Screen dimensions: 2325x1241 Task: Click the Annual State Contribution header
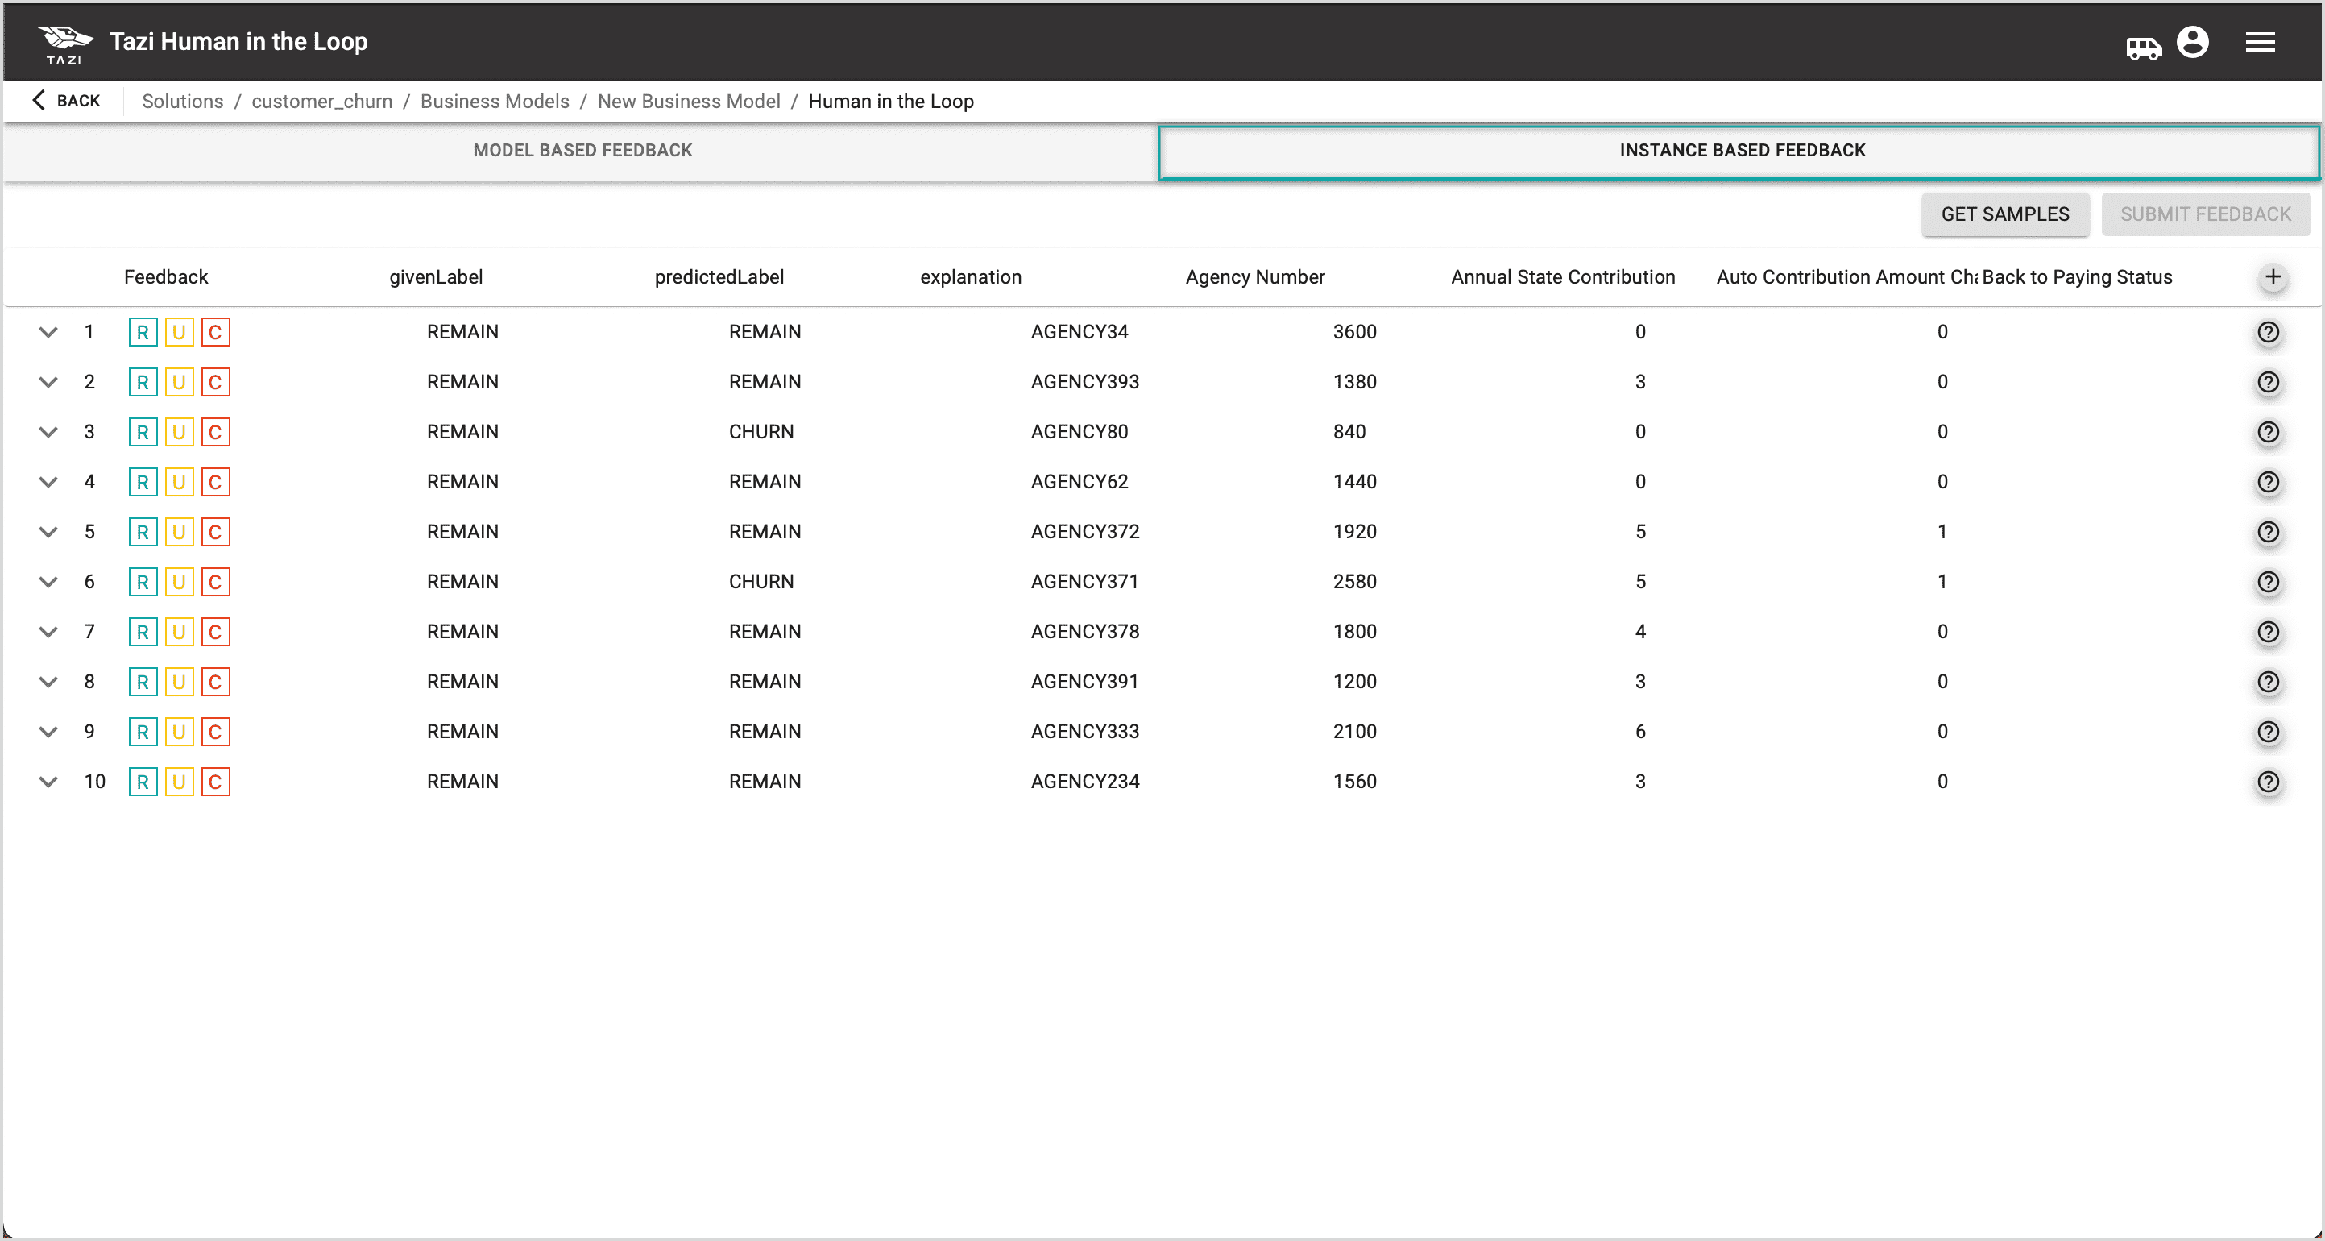(x=1562, y=277)
